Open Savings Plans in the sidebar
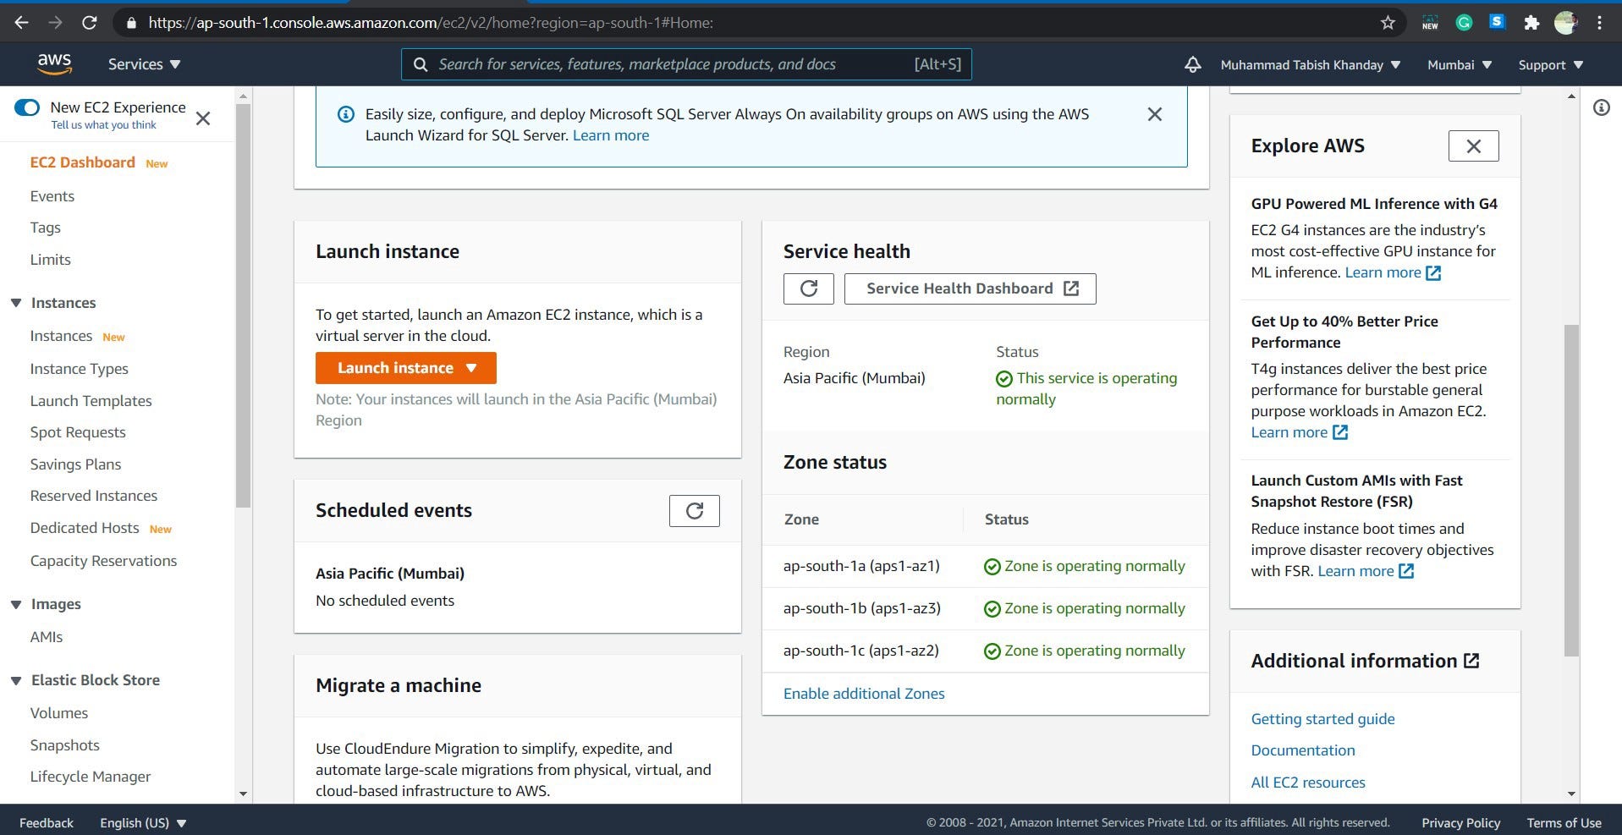 (75, 464)
